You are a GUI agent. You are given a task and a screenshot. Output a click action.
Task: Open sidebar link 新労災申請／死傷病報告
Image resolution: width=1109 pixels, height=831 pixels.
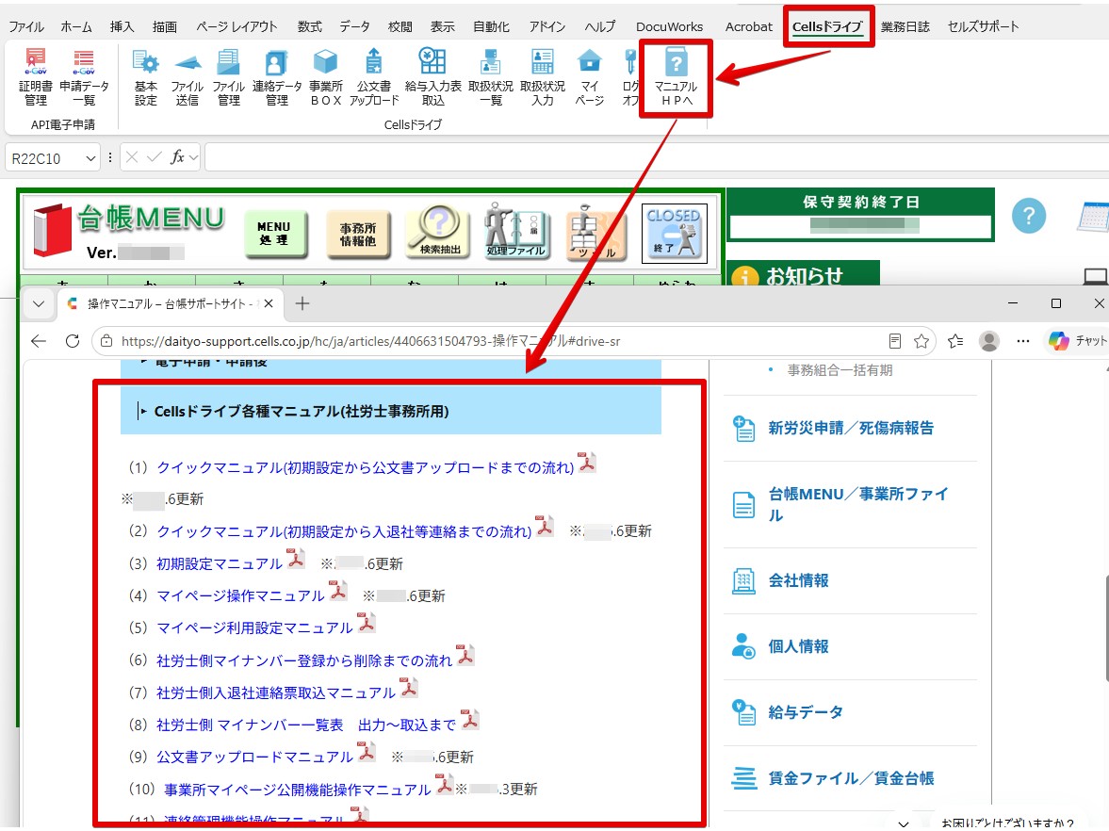point(851,428)
